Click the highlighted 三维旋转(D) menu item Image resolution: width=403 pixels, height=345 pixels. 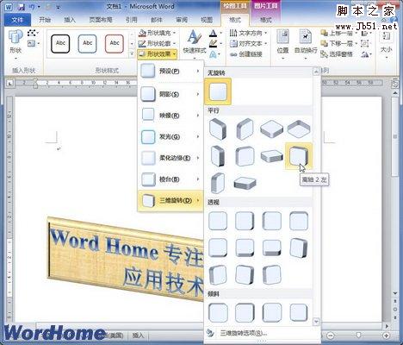[170, 200]
